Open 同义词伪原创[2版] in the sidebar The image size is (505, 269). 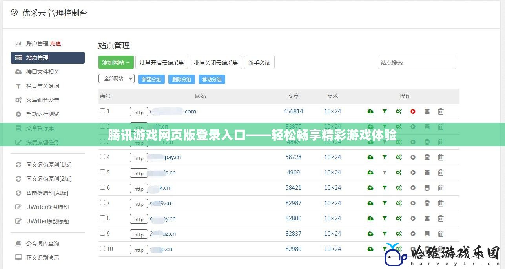tap(49, 179)
